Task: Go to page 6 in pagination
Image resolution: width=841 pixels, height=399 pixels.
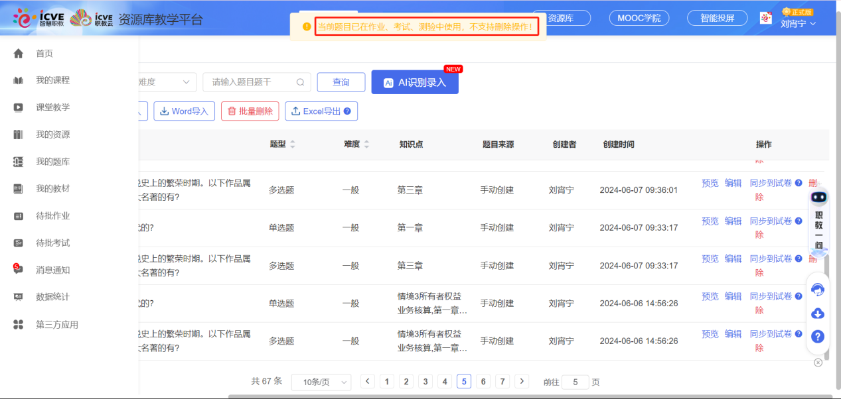Action: coord(483,381)
